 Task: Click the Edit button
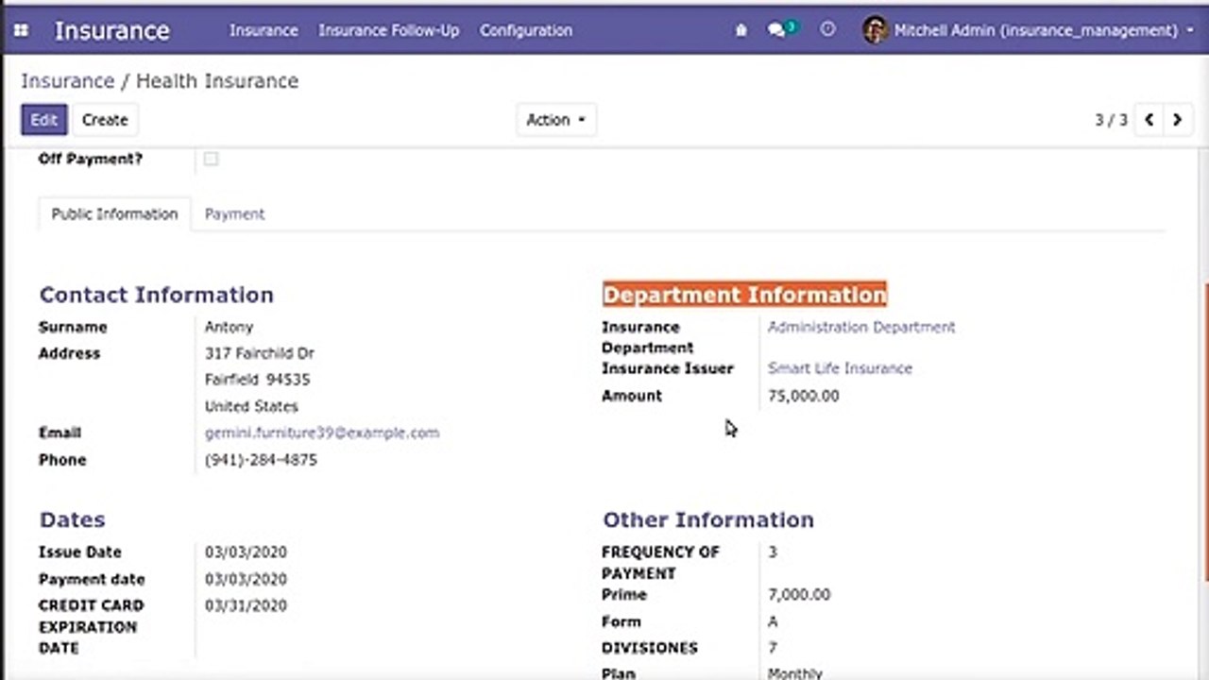coord(43,120)
